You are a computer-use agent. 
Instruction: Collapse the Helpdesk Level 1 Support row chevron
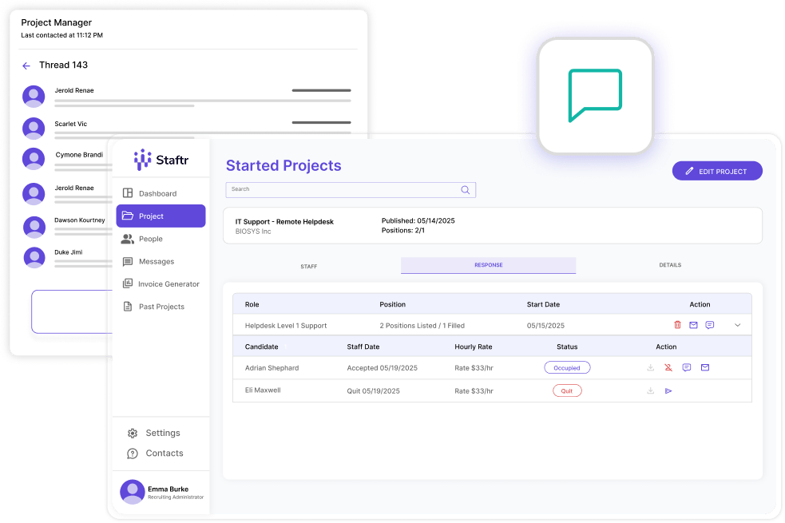click(x=737, y=325)
